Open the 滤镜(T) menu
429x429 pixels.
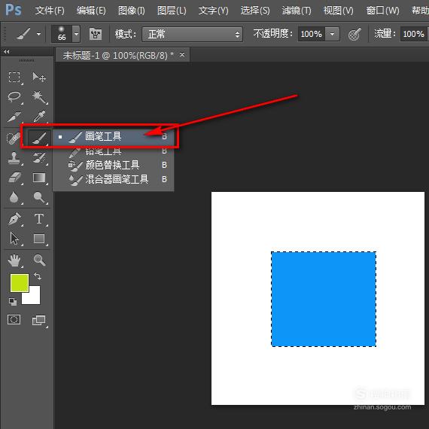click(x=297, y=11)
